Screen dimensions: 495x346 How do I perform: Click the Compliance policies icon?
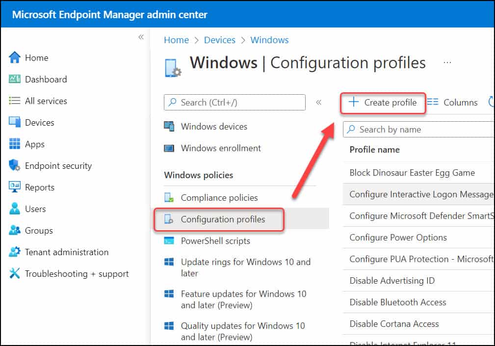(x=169, y=198)
